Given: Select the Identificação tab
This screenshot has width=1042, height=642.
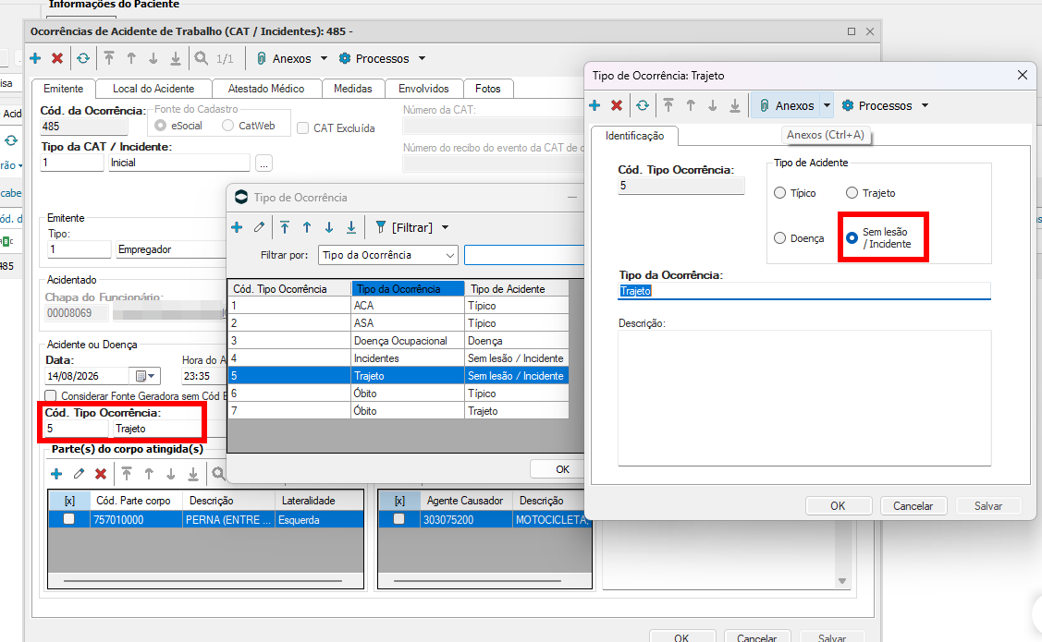Looking at the screenshot, I should coord(634,136).
